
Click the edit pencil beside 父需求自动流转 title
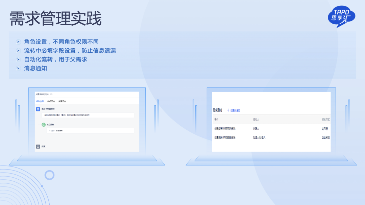(51, 94)
